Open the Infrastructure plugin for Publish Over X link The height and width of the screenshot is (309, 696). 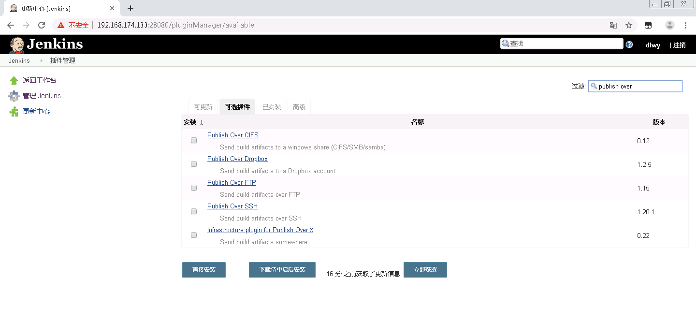point(260,230)
